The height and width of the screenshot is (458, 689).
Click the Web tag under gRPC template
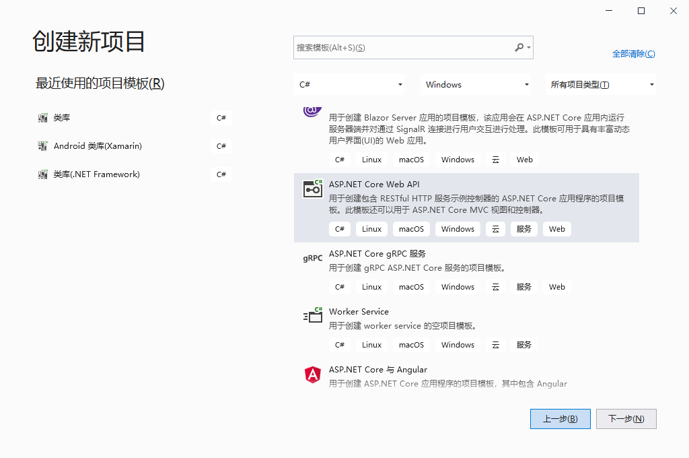556,287
